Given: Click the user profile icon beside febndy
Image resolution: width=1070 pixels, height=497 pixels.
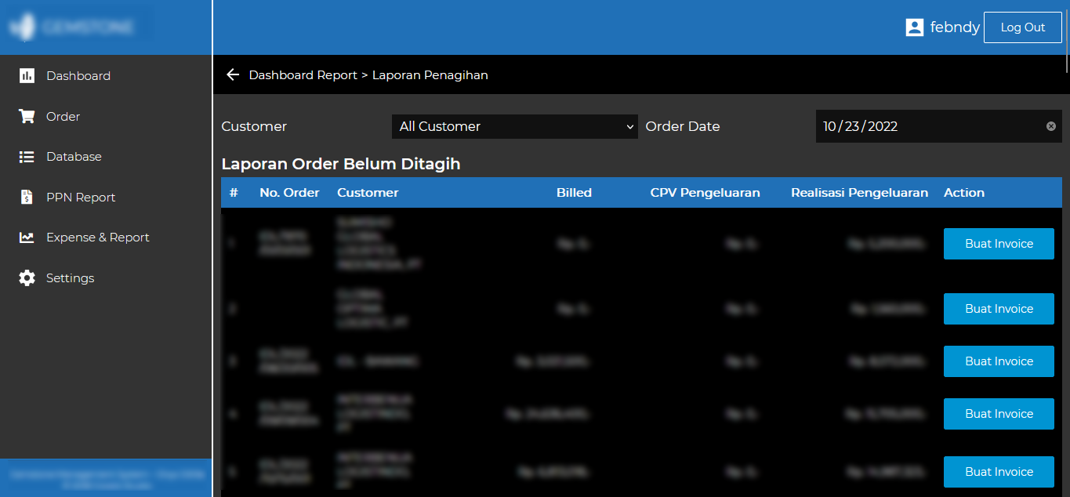Looking at the screenshot, I should click(914, 27).
